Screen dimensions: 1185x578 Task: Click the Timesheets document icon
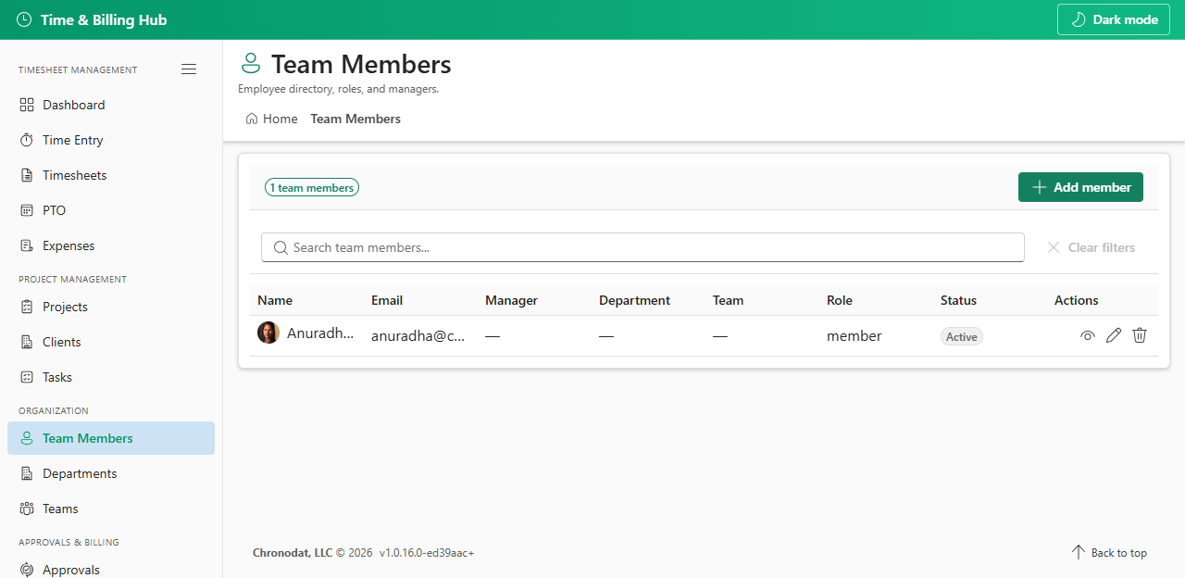[x=27, y=175]
